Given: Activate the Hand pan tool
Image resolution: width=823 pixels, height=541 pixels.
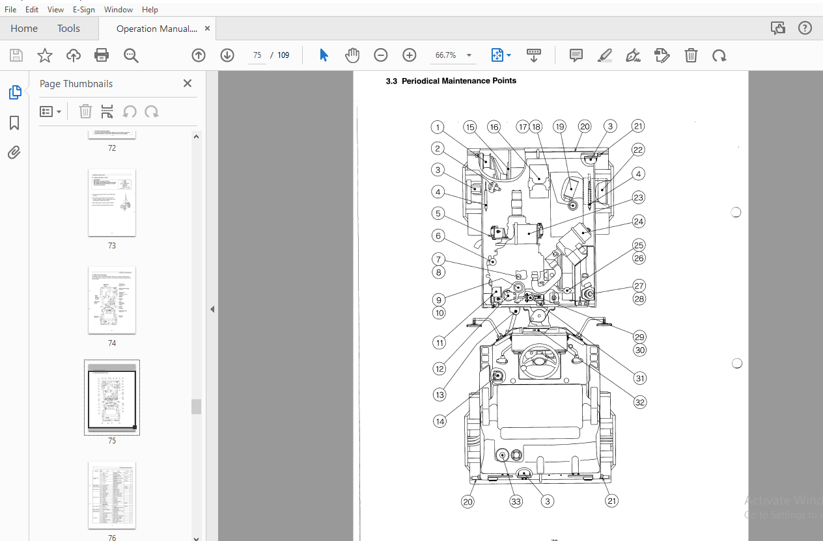Looking at the screenshot, I should (352, 55).
